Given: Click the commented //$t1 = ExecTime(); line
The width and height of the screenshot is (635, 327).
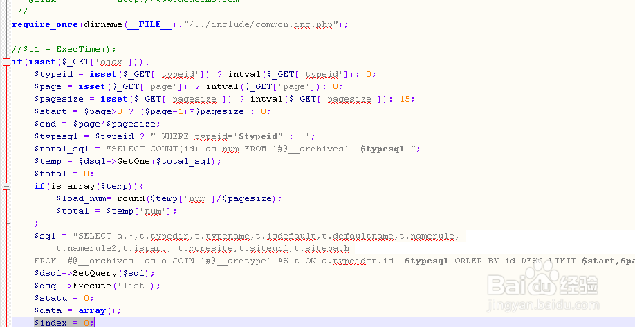Looking at the screenshot, I should tap(64, 49).
